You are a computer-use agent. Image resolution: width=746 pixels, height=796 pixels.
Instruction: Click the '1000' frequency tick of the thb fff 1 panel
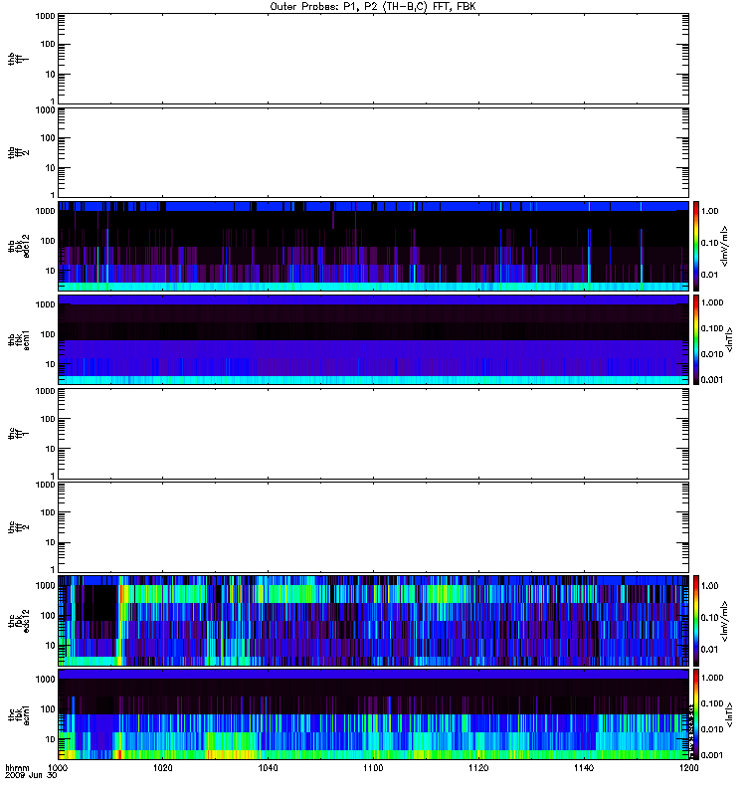click(x=45, y=16)
